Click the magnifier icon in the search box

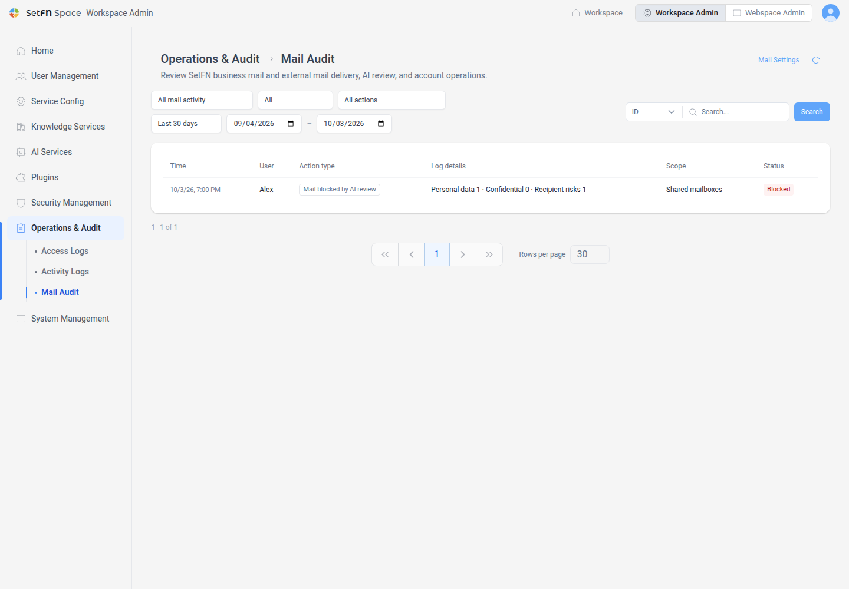tap(693, 112)
